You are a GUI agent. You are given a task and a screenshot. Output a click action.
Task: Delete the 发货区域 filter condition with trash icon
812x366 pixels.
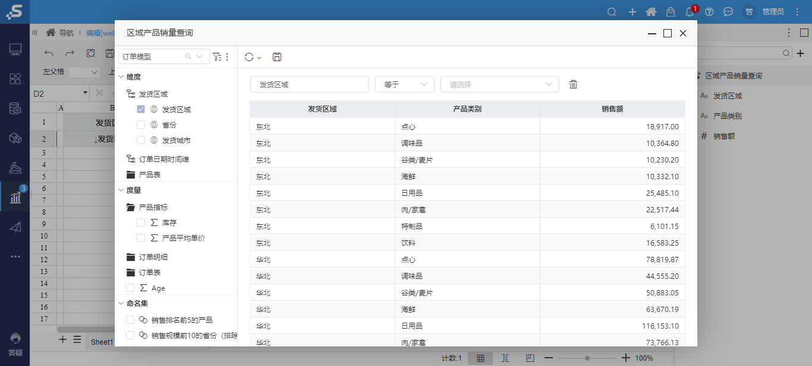(573, 84)
